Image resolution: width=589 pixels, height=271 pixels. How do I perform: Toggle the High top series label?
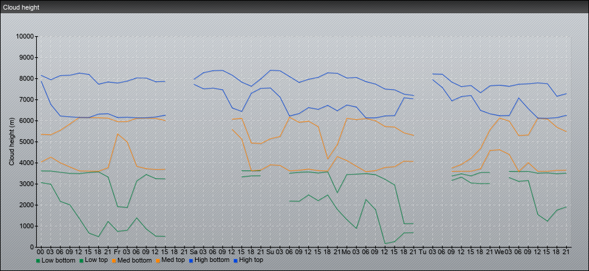[x=251, y=260]
